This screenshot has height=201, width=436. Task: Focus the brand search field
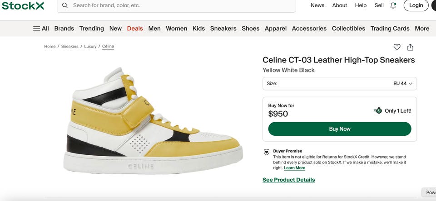pos(182,5)
